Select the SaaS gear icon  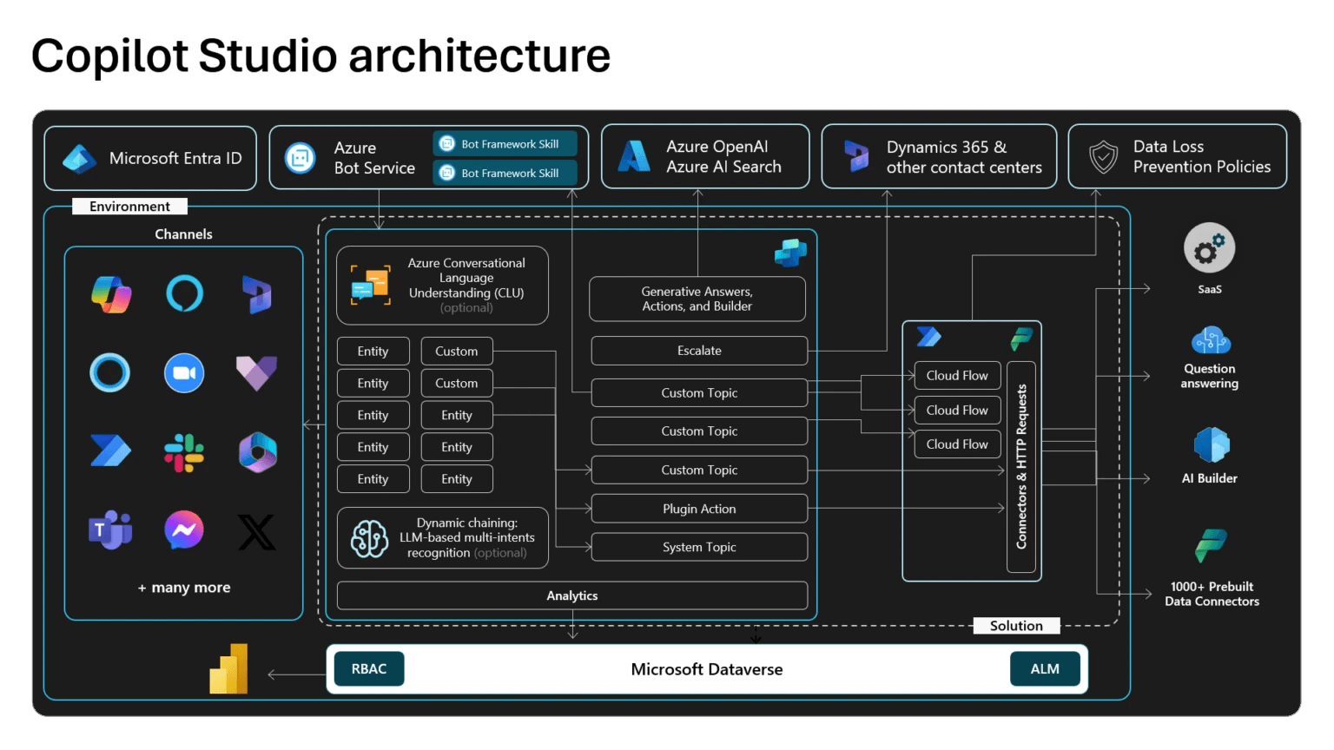point(1209,248)
